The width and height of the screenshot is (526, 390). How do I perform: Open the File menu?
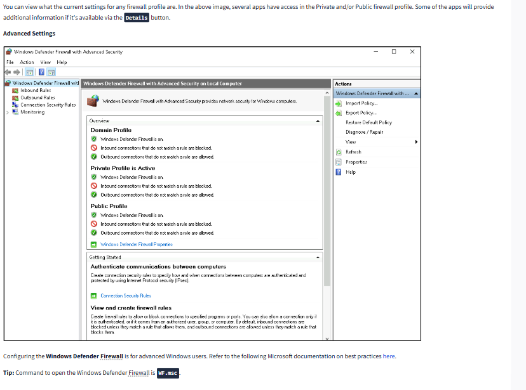10,62
